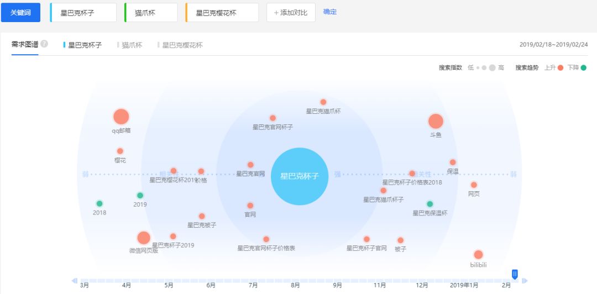The width and height of the screenshot is (597, 294).
Task: Click the 星巴克猫爪杯 node dot
Action: tap(323, 102)
